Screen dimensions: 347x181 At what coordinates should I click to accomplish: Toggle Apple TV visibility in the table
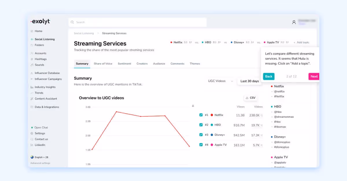[201, 145]
